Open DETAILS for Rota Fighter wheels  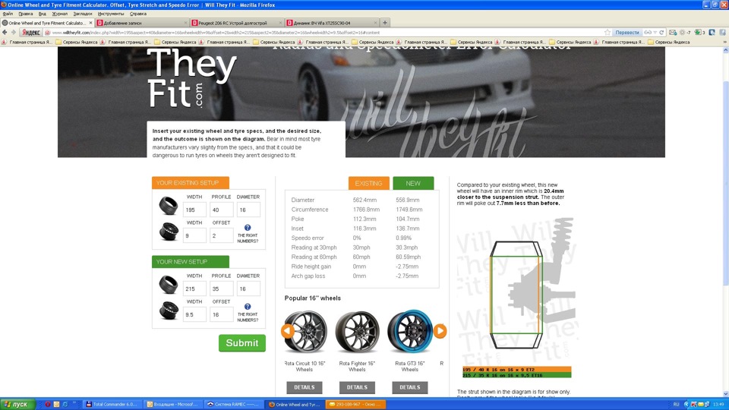(357, 387)
